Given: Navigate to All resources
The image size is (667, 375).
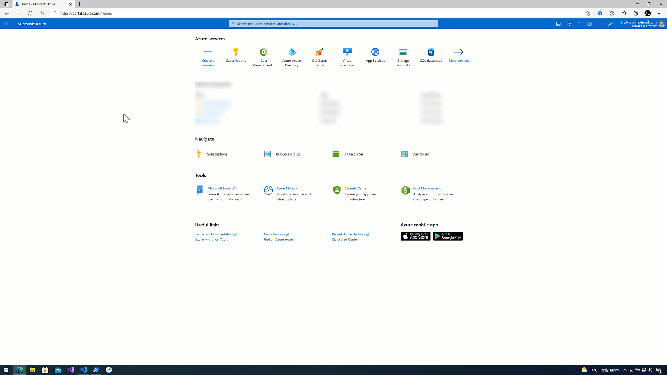Looking at the screenshot, I should pyautogui.click(x=353, y=154).
